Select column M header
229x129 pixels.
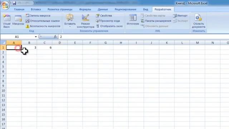[x=197, y=43]
